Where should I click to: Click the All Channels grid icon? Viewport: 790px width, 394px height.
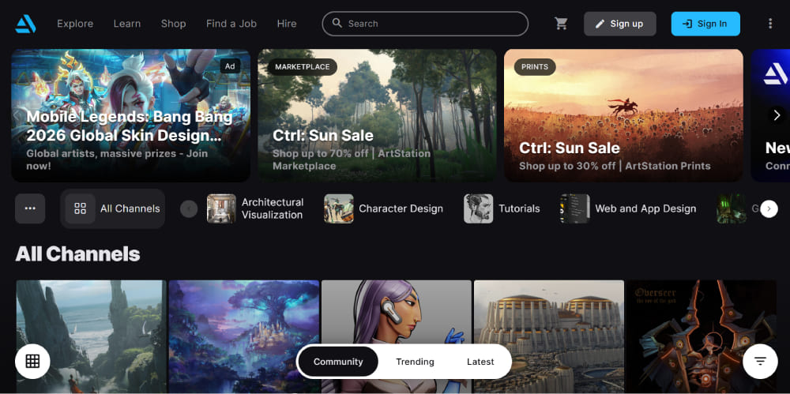[x=80, y=208]
